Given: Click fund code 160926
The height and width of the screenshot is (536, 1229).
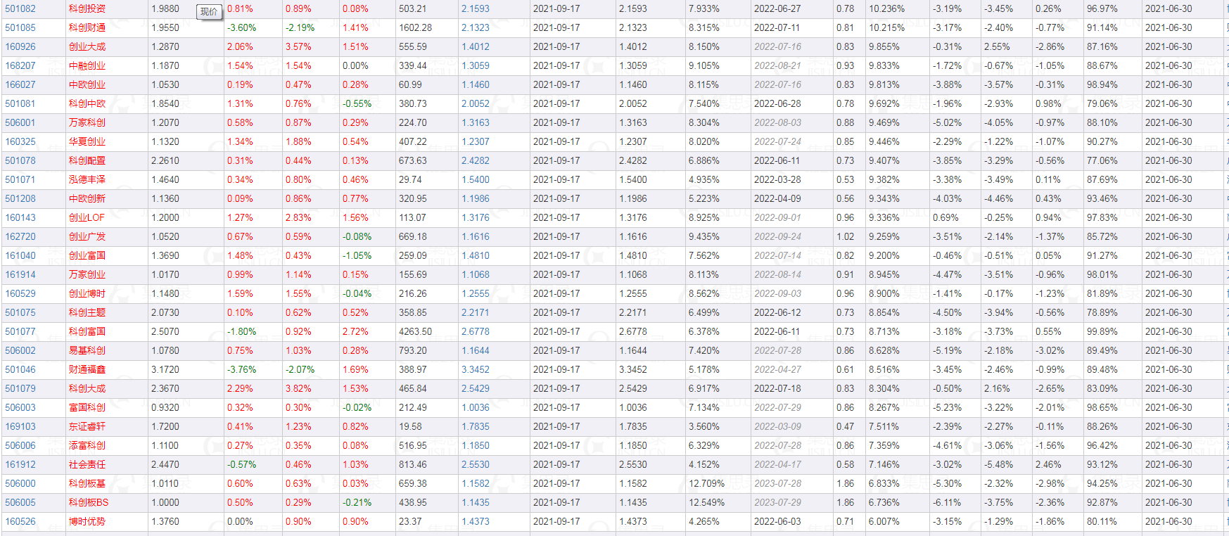Looking at the screenshot, I should [20, 46].
